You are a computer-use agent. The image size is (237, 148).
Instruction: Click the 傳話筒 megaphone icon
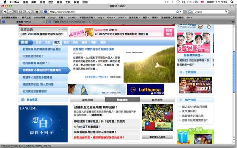77,33
